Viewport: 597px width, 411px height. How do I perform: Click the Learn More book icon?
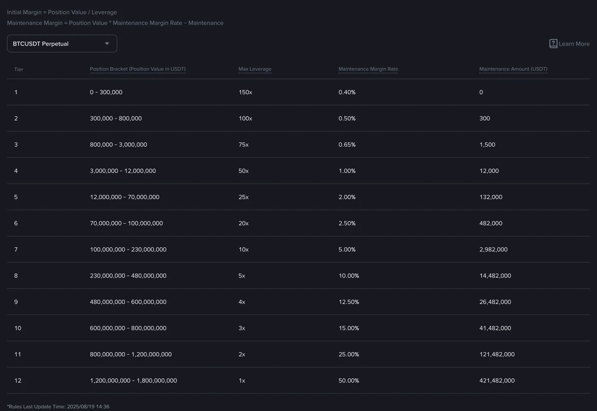[x=553, y=43]
